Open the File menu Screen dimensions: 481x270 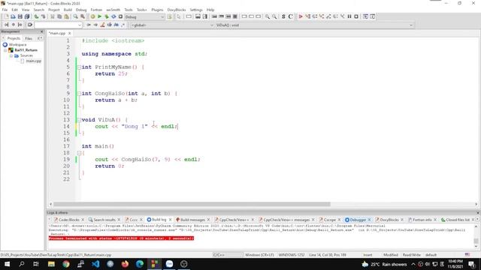click(5, 10)
